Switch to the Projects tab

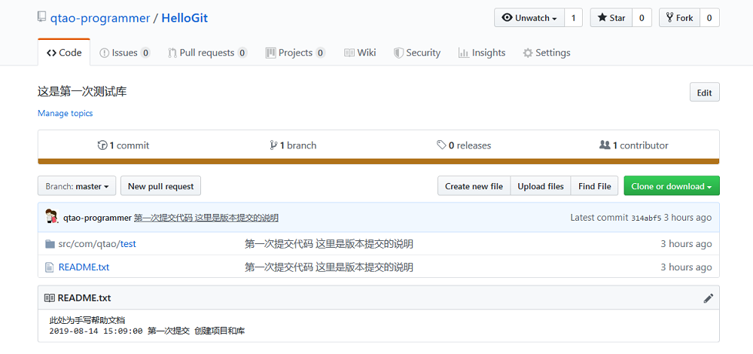click(295, 53)
